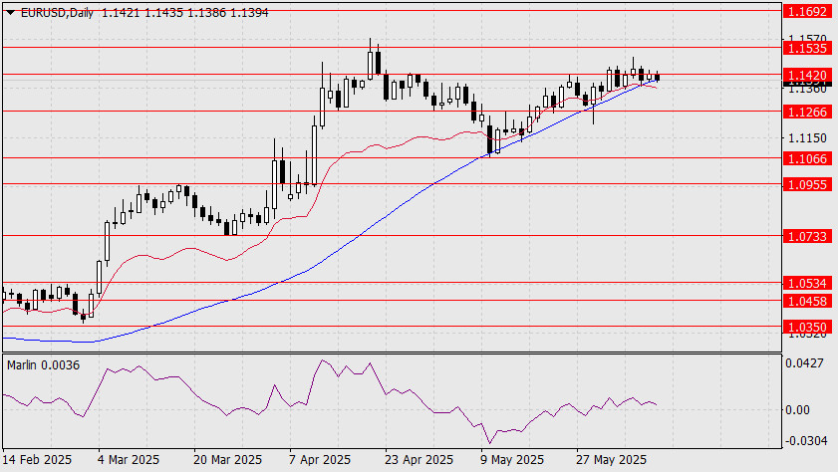The height and width of the screenshot is (472, 838).
Task: Click the 9 May 2025 date label
Action: [512, 460]
